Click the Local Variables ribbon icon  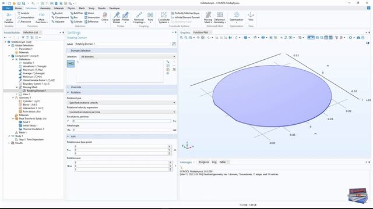pos(9,18)
